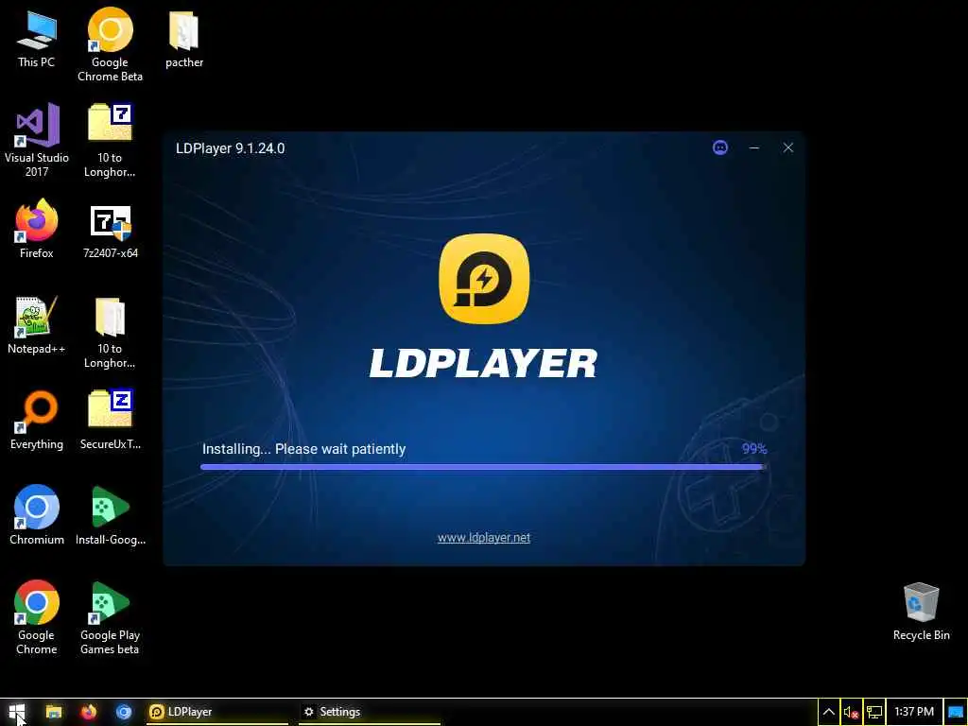Switch to LDPlayer taskbar button
Viewport: 968px width, 726px height.
pyautogui.click(x=217, y=712)
